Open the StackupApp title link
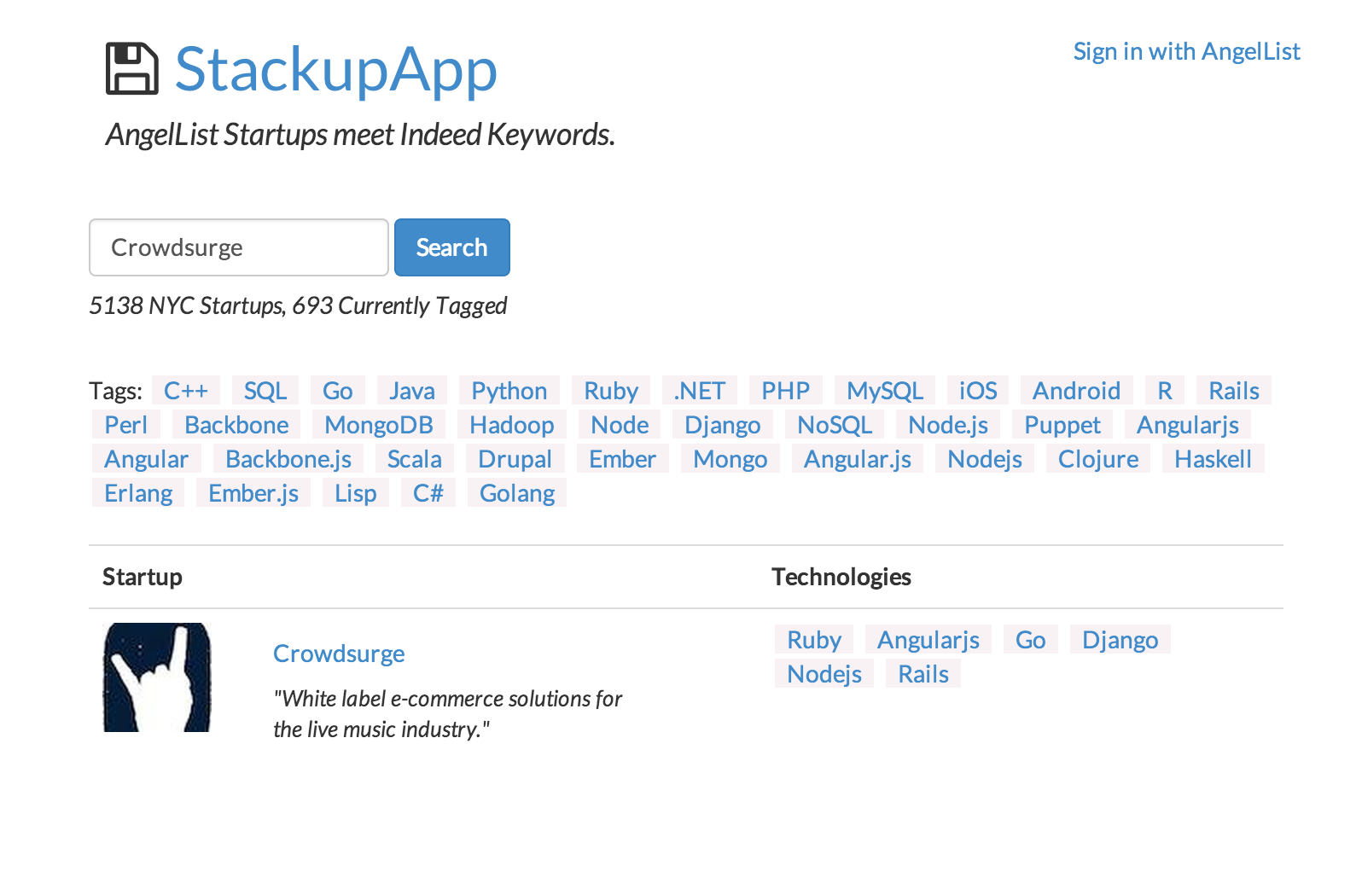 coord(335,69)
